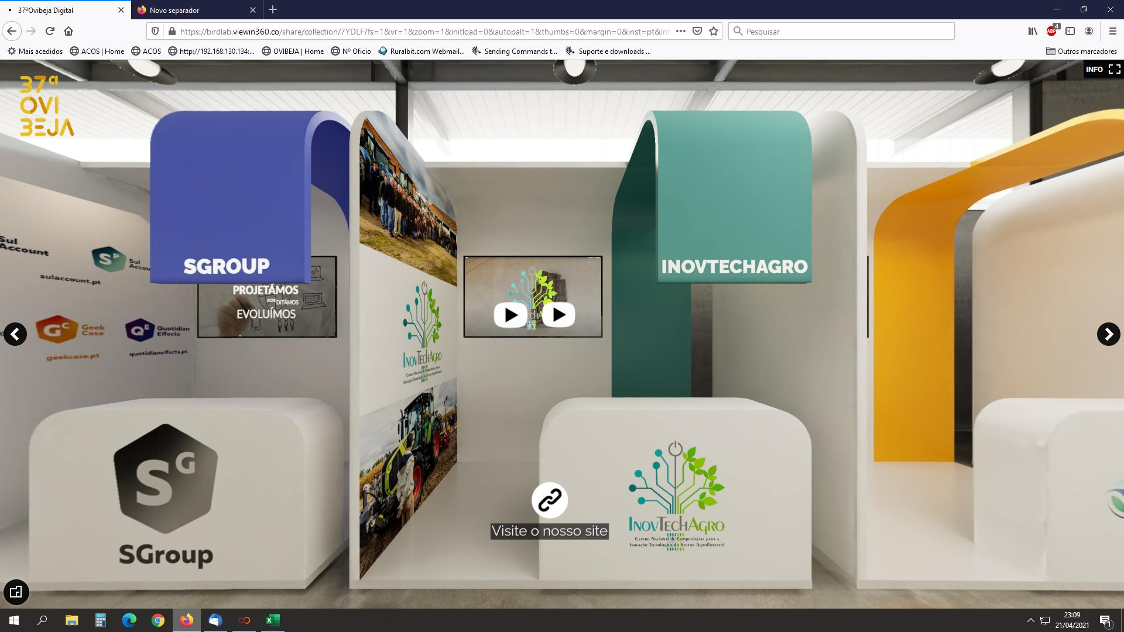Show site security padlock info
The image size is (1124, 632).
click(172, 31)
